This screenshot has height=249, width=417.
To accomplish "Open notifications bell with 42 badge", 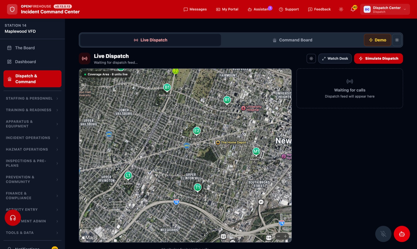I will point(353,9).
